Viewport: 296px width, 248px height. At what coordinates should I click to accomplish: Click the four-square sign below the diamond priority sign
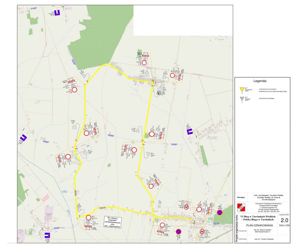pyautogui.click(x=159, y=93)
